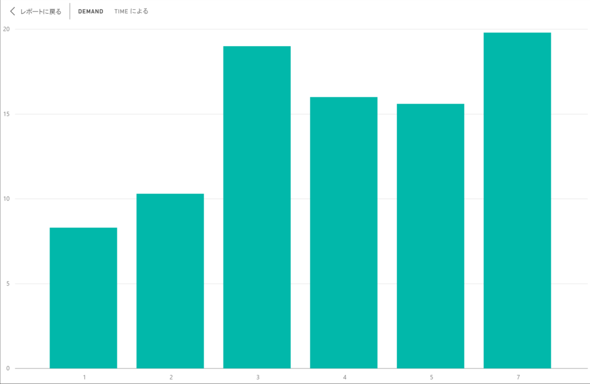The width and height of the screenshot is (590, 384).
Task: Click x-axis label 2
Action: pyautogui.click(x=171, y=377)
